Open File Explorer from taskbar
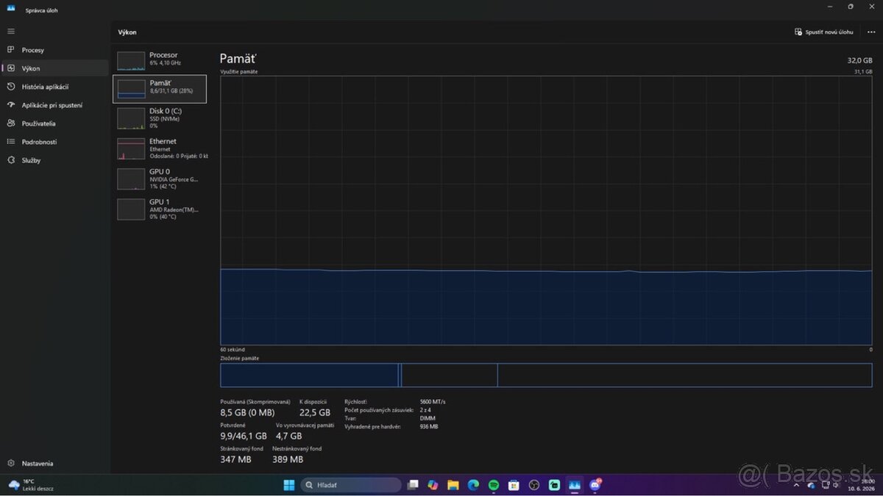 pos(453,485)
